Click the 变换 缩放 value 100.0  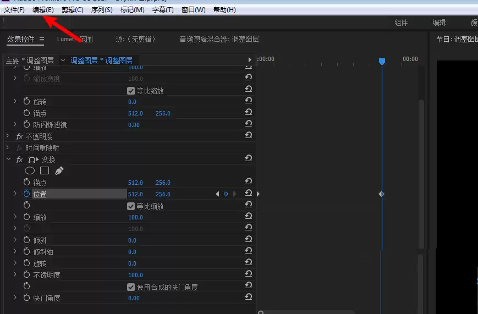pos(135,217)
